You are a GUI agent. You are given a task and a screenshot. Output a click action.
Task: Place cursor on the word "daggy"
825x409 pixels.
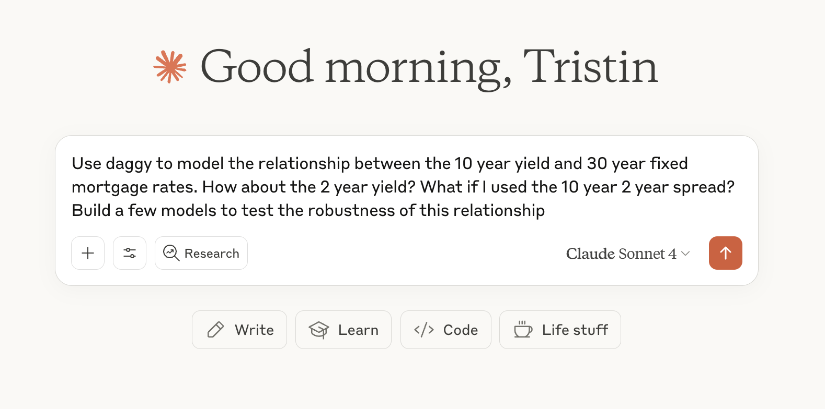point(129,164)
